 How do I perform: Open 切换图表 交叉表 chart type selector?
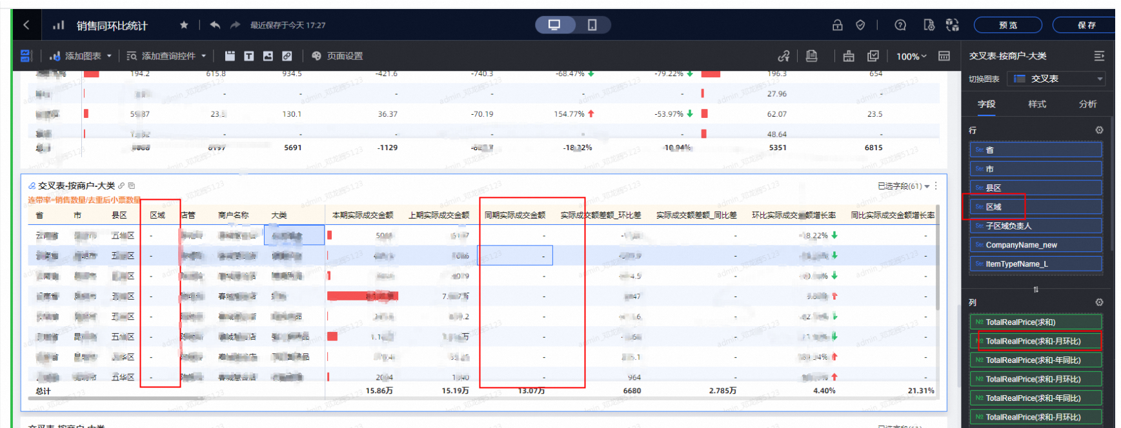click(x=1056, y=79)
